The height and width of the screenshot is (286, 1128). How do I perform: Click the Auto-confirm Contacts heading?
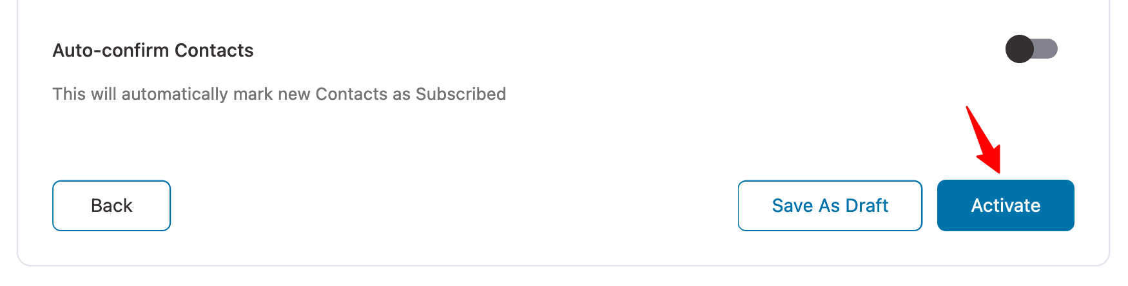coord(153,50)
